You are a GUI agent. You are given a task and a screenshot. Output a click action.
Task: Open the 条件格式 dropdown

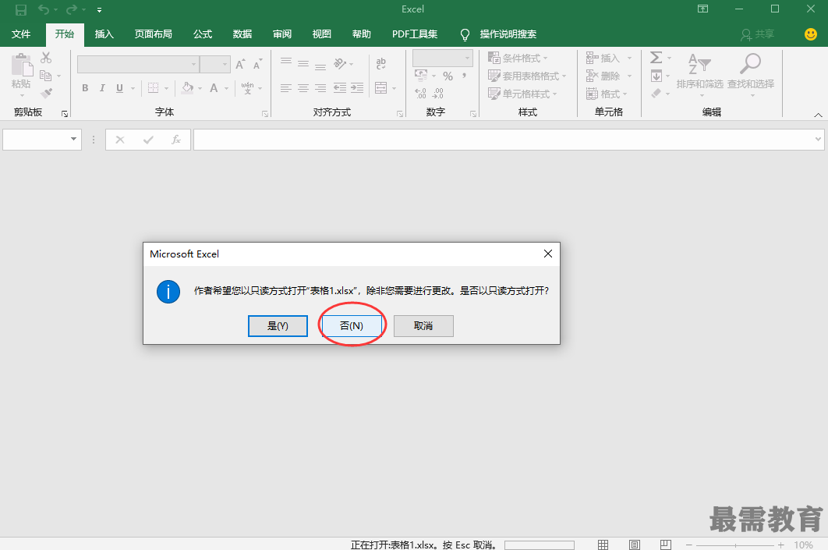(518, 58)
